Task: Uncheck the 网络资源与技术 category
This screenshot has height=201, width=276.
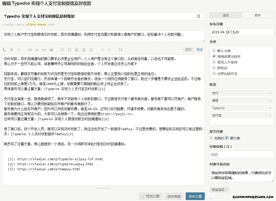Action: coord(214,56)
